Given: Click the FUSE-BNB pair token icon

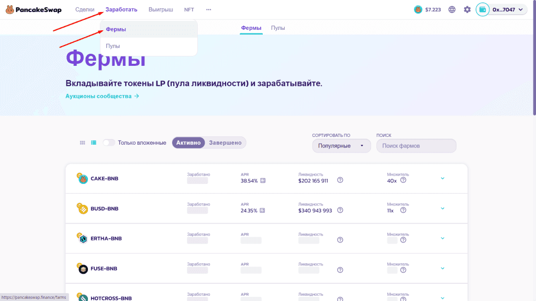Looking at the screenshot, I should 82,268.
